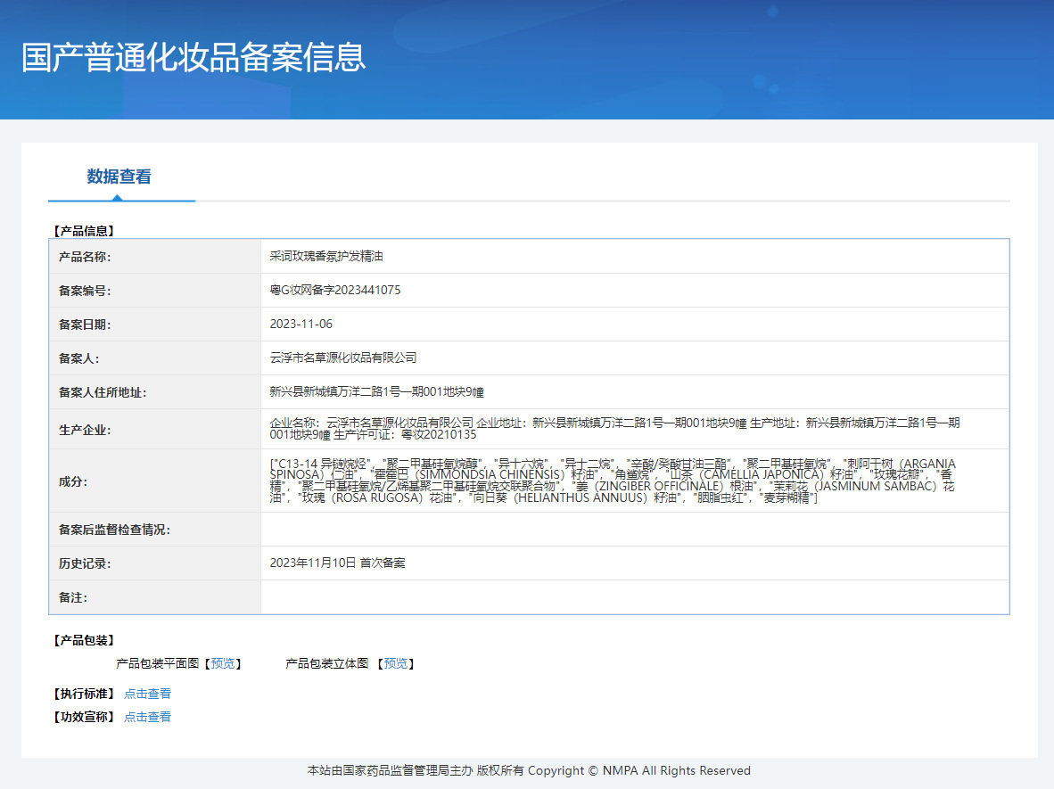Screen dimensions: 1054x789
Task: Click the empty 备注 value cell
Action: point(634,597)
